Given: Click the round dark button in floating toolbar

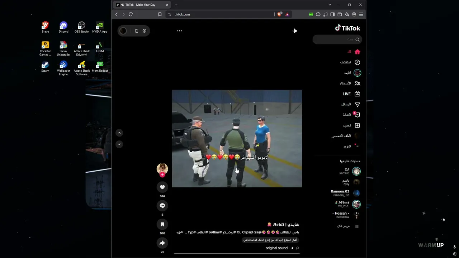Looking at the screenshot, I should (x=123, y=31).
